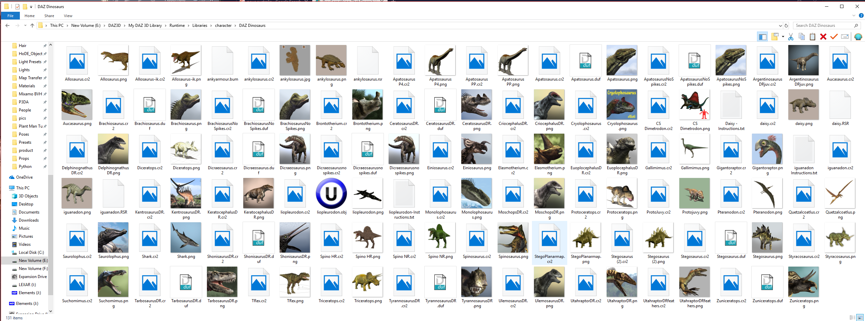Navigate to the New Volume (E:) breadcrumb
This screenshot has height=321, width=865.
click(x=86, y=26)
